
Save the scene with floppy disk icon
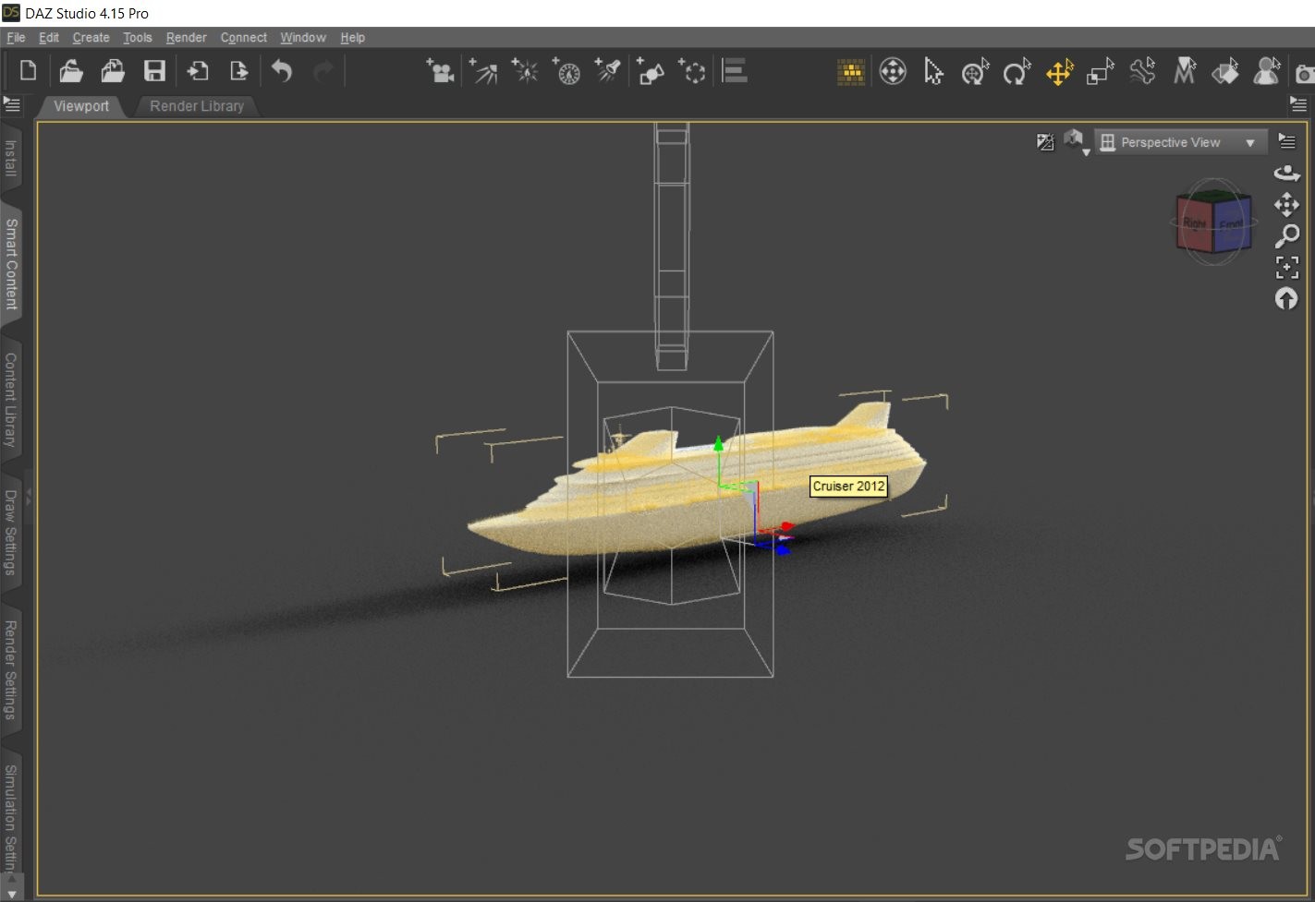point(154,71)
